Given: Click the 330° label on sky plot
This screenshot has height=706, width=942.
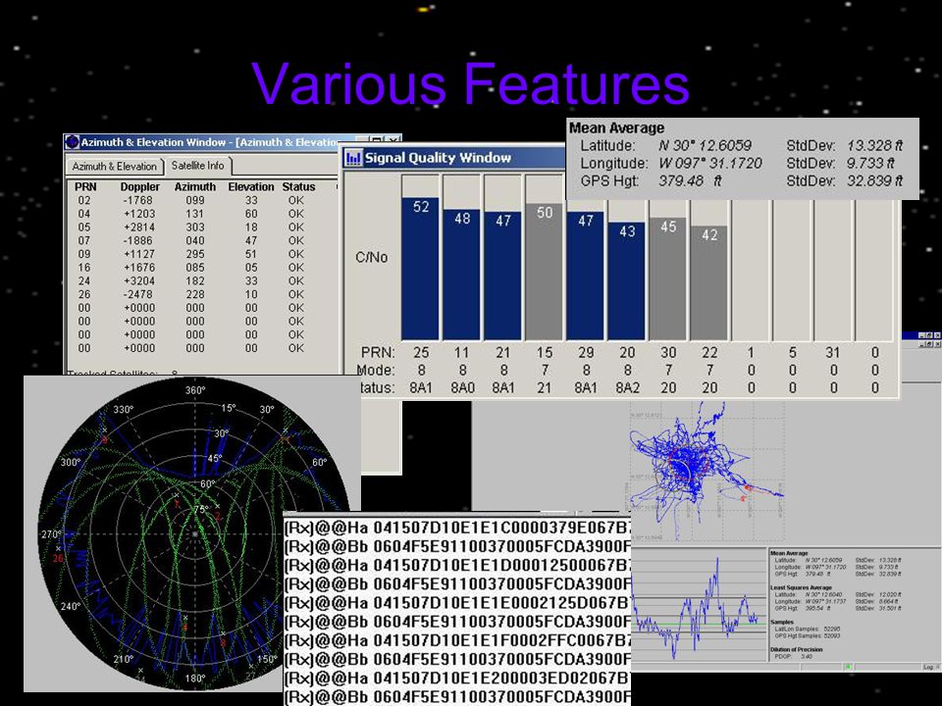Looking at the screenshot, I should click(124, 410).
